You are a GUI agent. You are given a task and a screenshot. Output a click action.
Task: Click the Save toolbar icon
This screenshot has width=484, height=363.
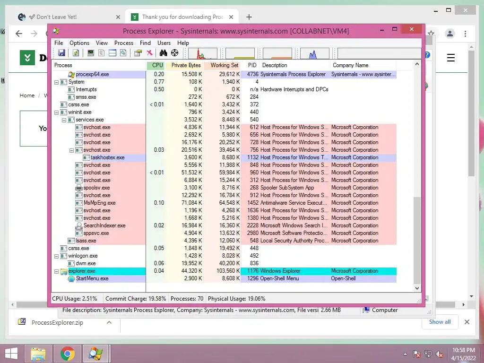tap(62, 53)
